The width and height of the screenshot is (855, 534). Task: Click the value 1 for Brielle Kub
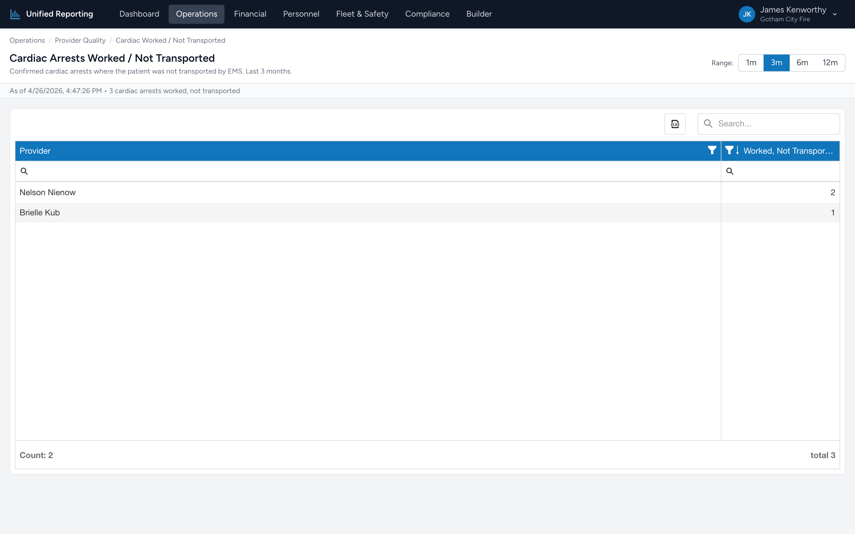pos(833,213)
